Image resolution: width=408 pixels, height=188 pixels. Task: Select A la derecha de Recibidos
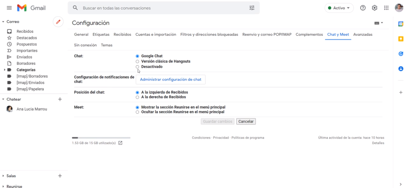click(137, 97)
